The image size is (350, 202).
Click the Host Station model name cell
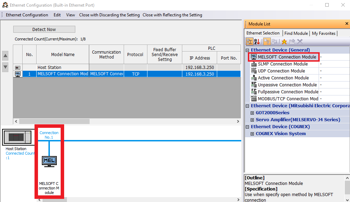pyautogui.click(x=63, y=67)
